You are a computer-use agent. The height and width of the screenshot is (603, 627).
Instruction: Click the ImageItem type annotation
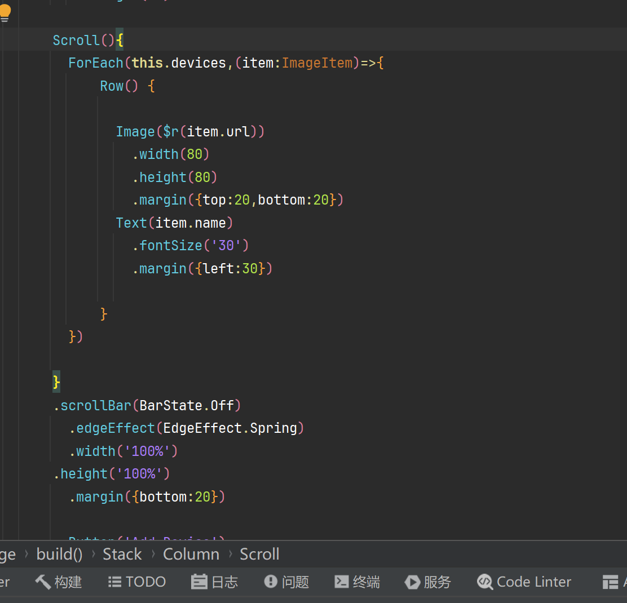(317, 63)
